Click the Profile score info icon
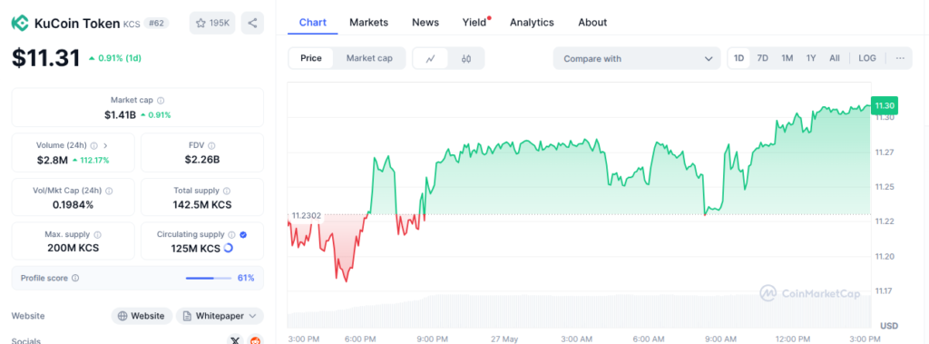Viewport: 929px width, 344px height. (75, 278)
